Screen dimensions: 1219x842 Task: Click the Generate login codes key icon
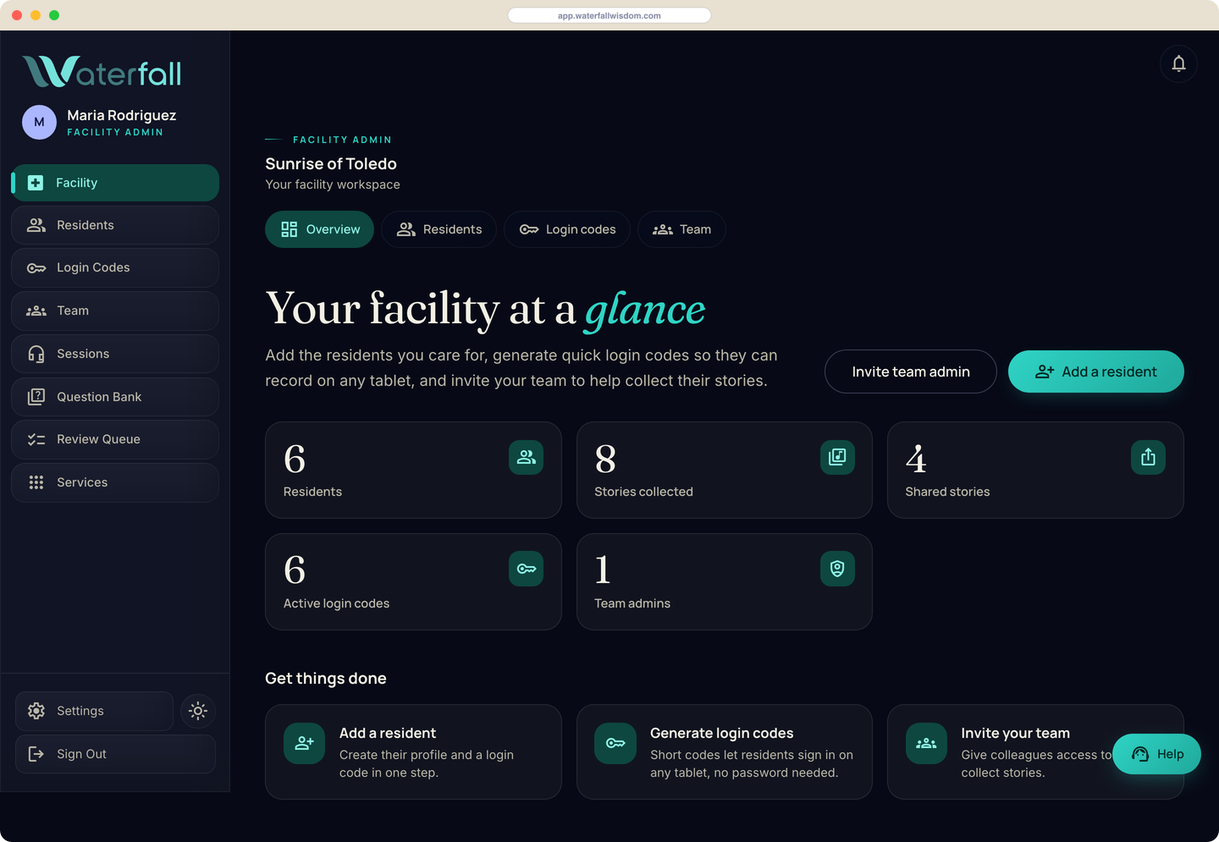[x=615, y=744]
